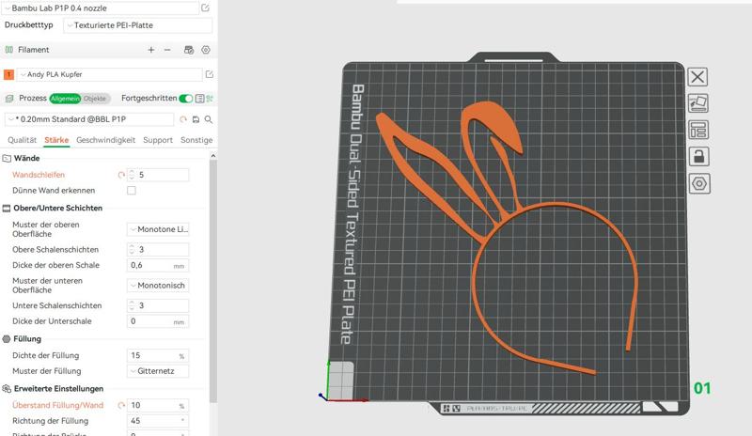The width and height of the screenshot is (752, 436).
Task: Auto orient objects on plate 01
Action: (697, 103)
